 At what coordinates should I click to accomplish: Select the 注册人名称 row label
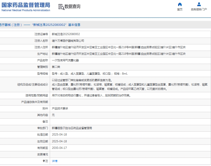pyautogui.click(x=41, y=41)
